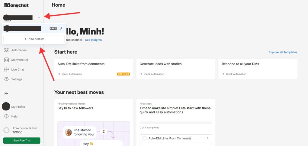308x146 pixels.
Task: Open the Help menu item
Action: (14, 116)
